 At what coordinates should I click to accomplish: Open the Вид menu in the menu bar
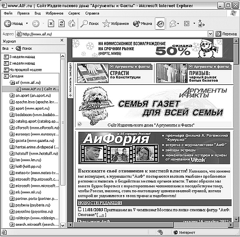point(38,14)
